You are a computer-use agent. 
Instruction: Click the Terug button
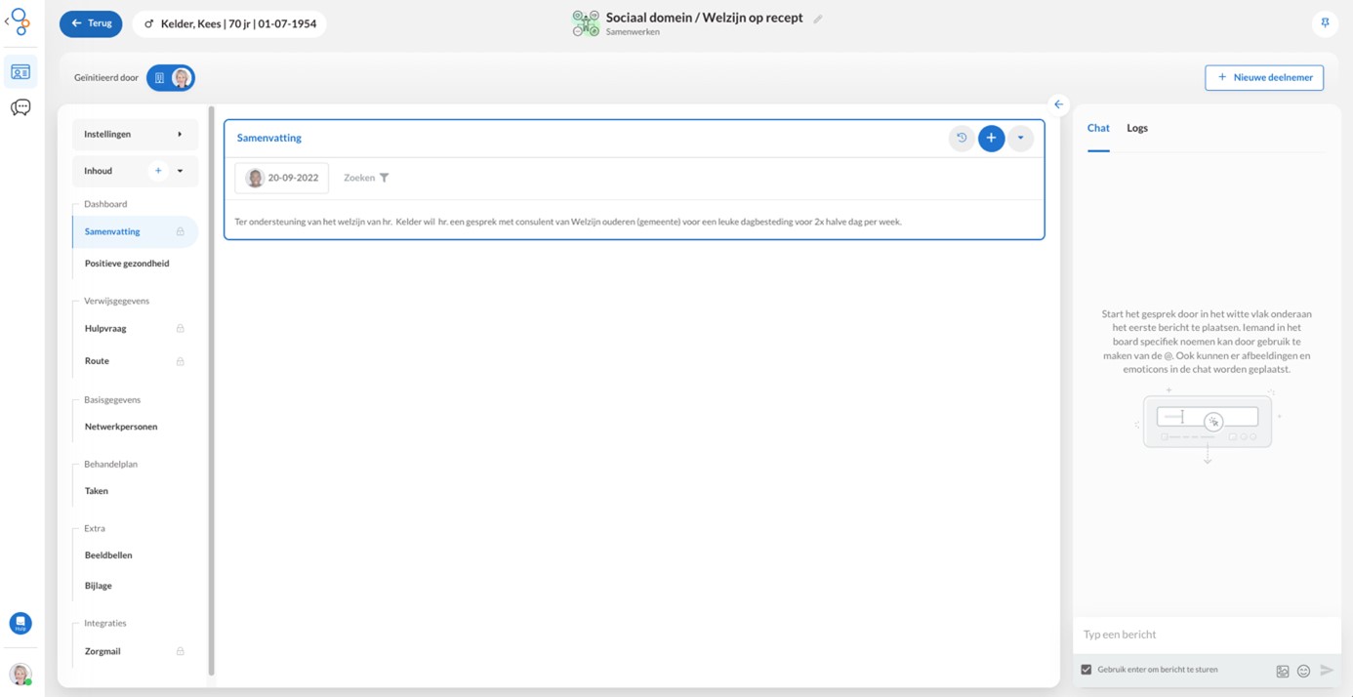tap(91, 23)
